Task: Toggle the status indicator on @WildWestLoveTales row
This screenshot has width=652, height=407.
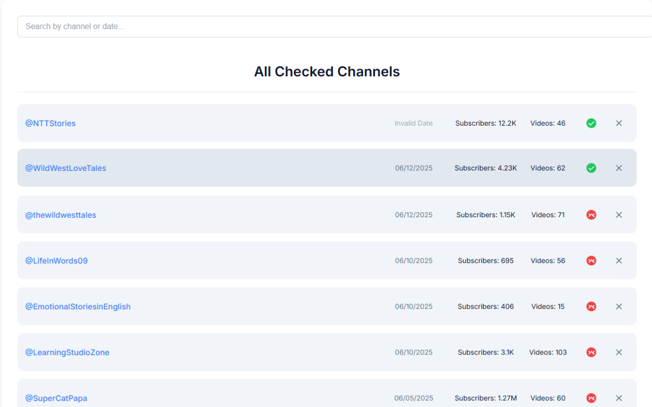Action: point(591,168)
